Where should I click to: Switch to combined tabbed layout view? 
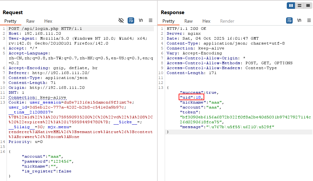[308, 6]
